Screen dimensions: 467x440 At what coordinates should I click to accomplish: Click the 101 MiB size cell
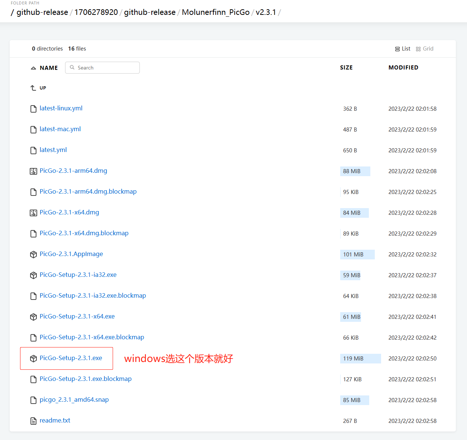coord(357,255)
